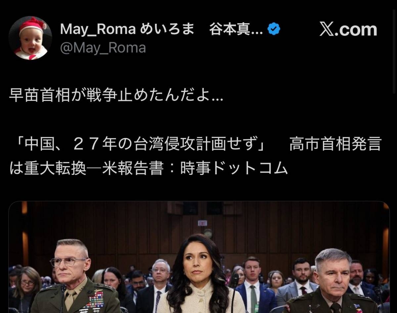Click the baby photo profile avatar

pos(30,38)
